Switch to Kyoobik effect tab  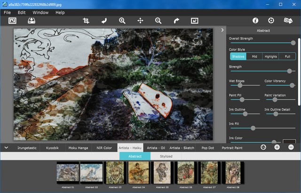click(x=52, y=148)
